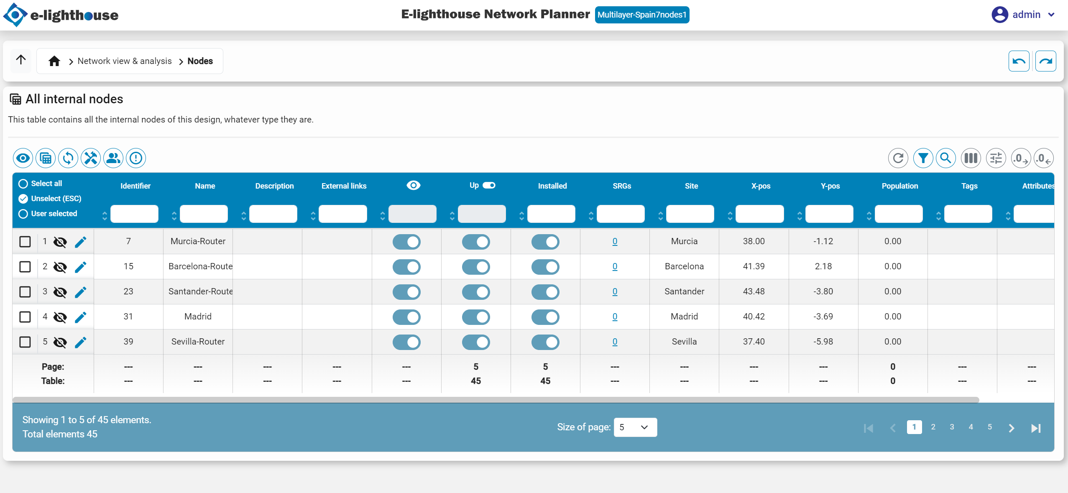
Task: Click the refresh table icon
Action: pyautogui.click(x=898, y=158)
